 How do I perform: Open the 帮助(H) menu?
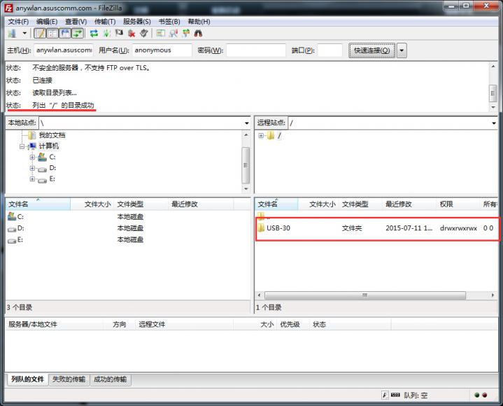coord(199,22)
